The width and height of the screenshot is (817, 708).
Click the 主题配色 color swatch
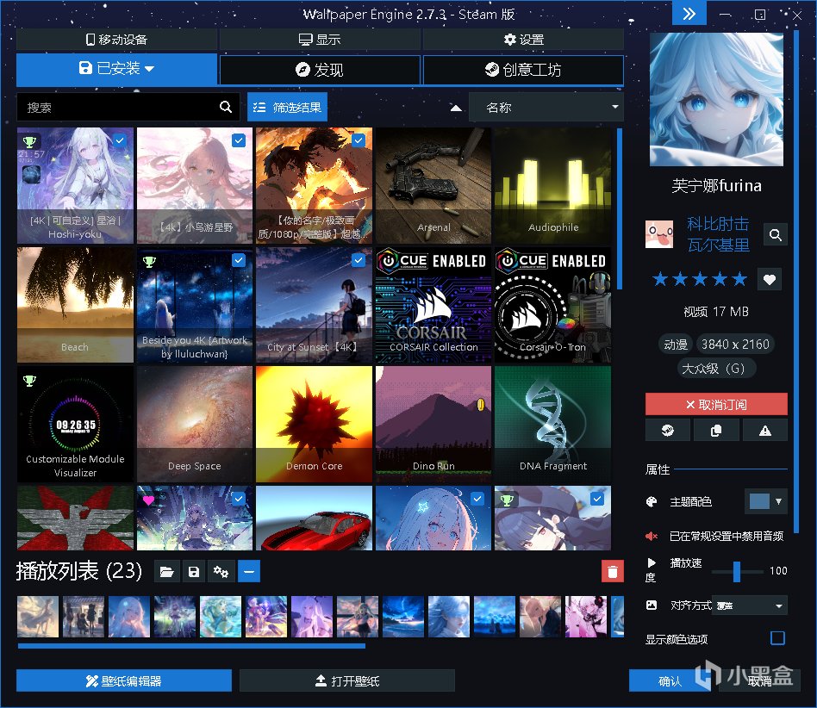pos(759,501)
